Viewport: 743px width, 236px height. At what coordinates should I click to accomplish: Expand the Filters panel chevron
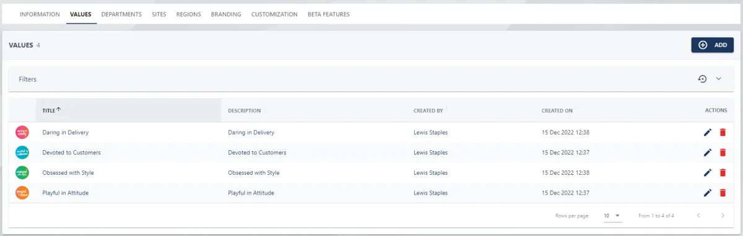(x=719, y=79)
